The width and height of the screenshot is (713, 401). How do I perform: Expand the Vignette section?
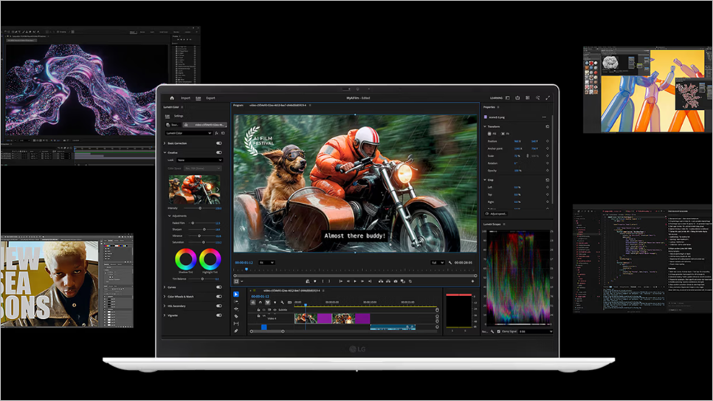coord(165,315)
